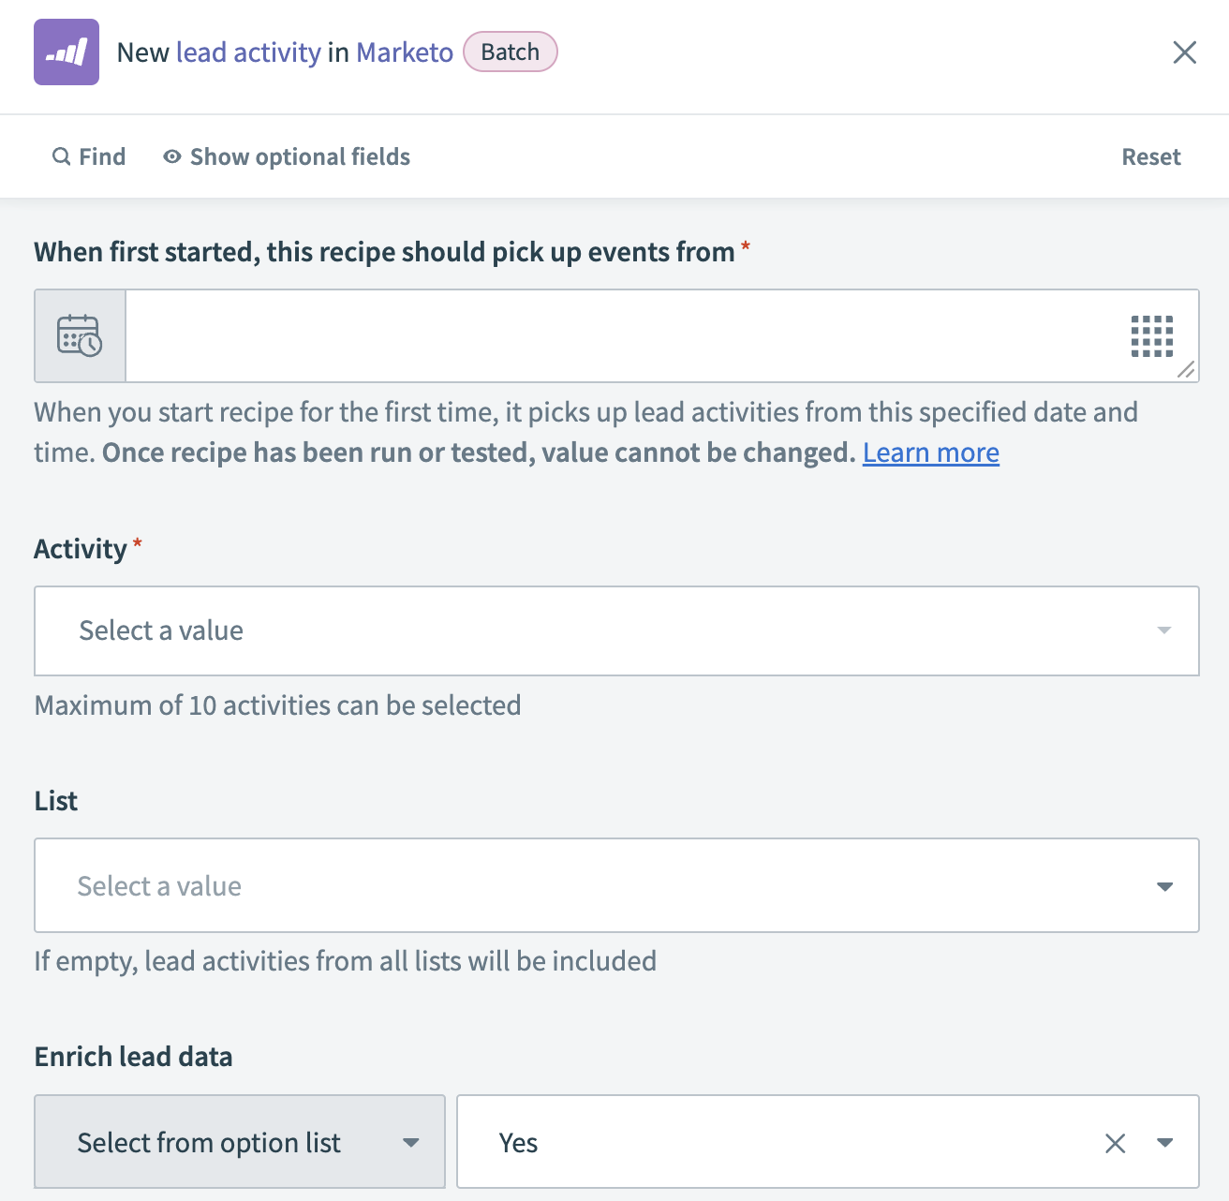Open the List dropdown
1229x1201 pixels.
point(616,885)
